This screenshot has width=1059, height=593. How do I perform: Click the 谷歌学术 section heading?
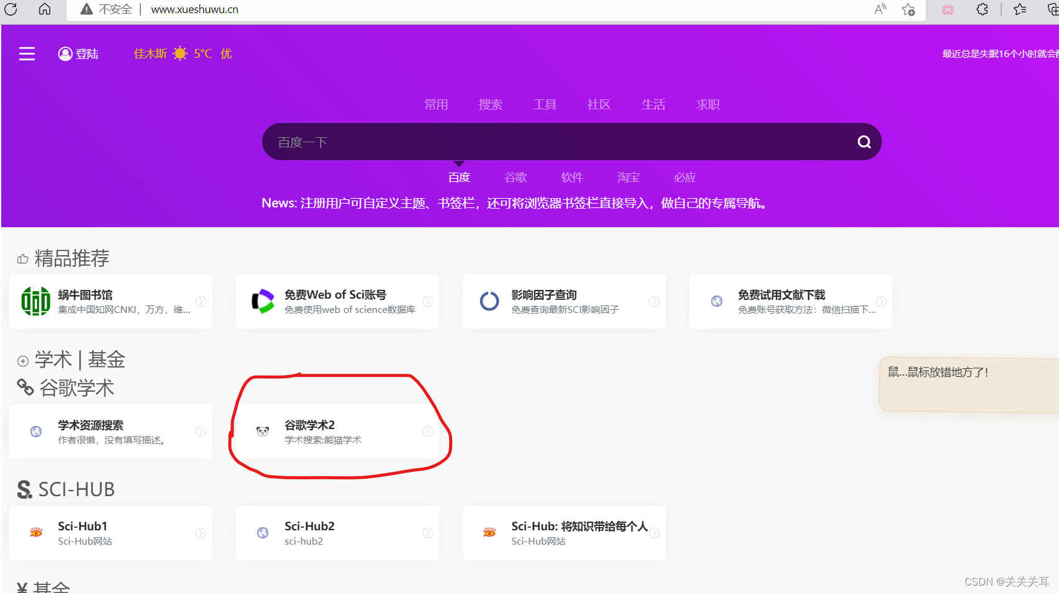click(x=77, y=388)
